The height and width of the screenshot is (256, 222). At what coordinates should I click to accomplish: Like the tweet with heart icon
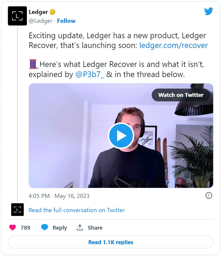tap(13, 228)
